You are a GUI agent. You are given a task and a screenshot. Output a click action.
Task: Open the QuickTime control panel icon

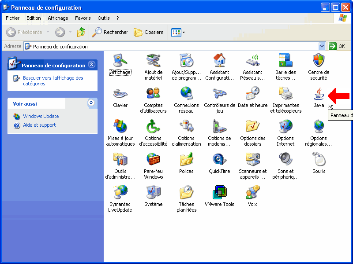pyautogui.click(x=219, y=160)
